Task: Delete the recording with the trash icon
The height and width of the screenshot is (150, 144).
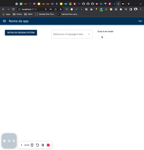Action: click(x=32, y=145)
